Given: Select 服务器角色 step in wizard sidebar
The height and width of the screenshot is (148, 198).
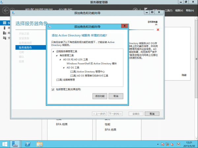Looking at the screenshot, I should click(31, 47).
